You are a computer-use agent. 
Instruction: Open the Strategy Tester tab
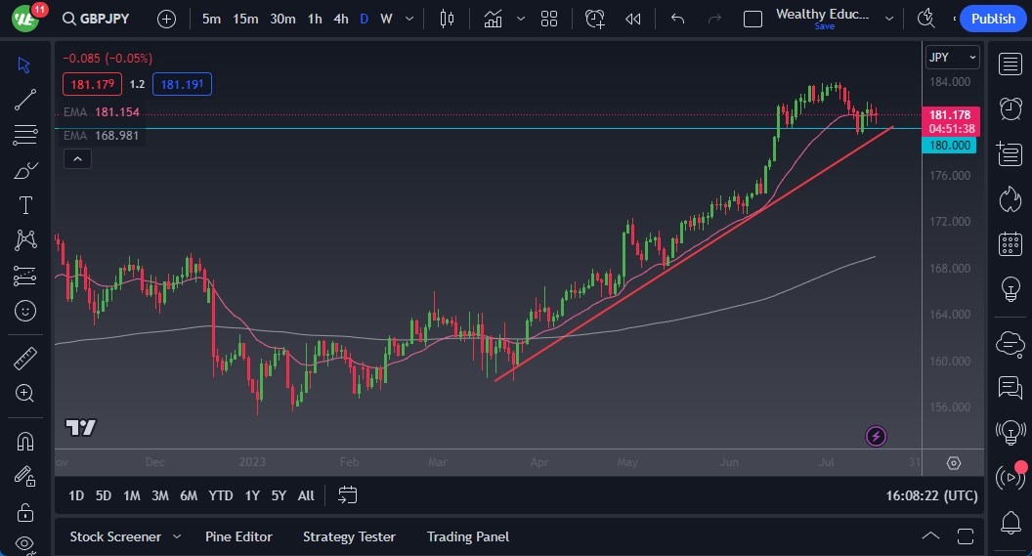point(349,536)
